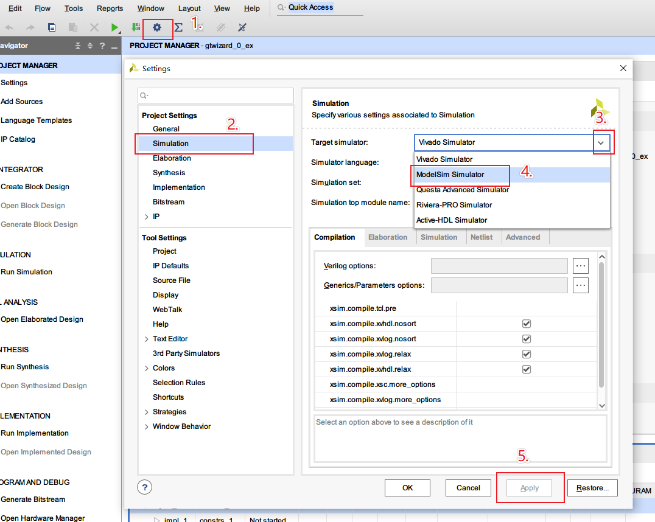
Task: Click the Quick Access search icon
Action: [282, 7]
